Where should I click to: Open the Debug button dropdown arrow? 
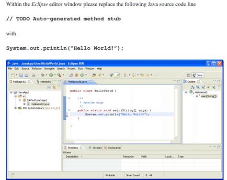pos(46,75)
